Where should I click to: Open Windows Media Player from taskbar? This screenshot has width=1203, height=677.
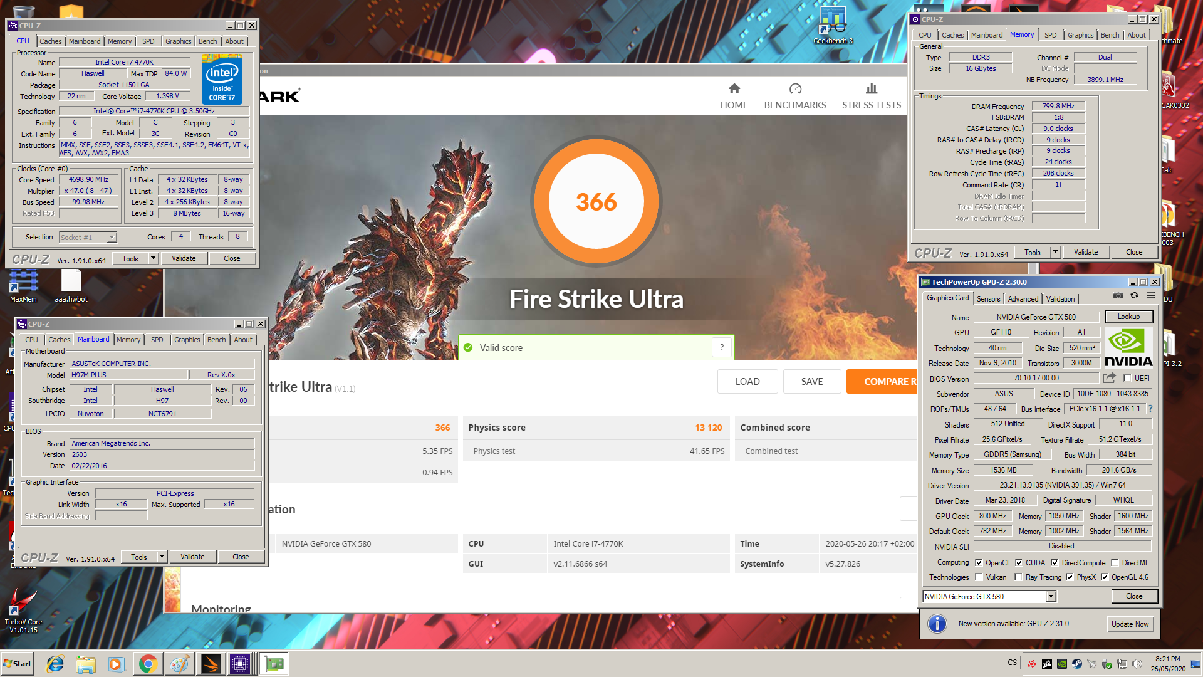(117, 664)
